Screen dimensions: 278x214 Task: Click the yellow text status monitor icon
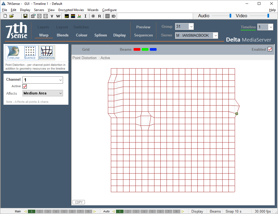click(67, 16)
